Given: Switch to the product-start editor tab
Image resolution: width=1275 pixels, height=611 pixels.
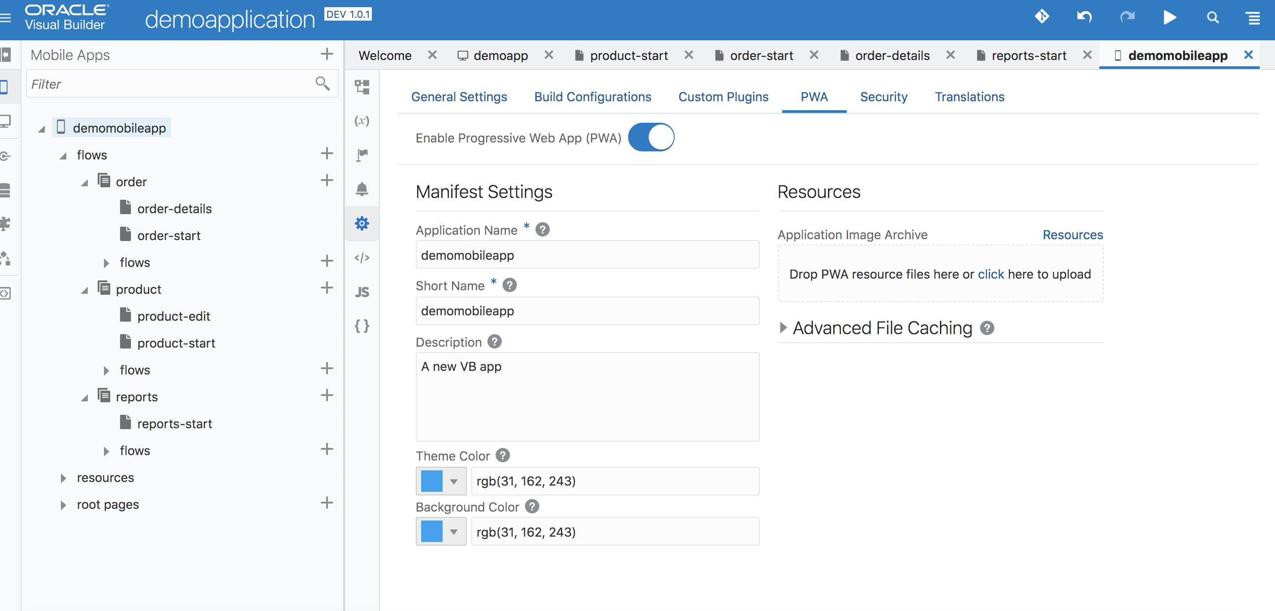Looking at the screenshot, I should [x=629, y=56].
